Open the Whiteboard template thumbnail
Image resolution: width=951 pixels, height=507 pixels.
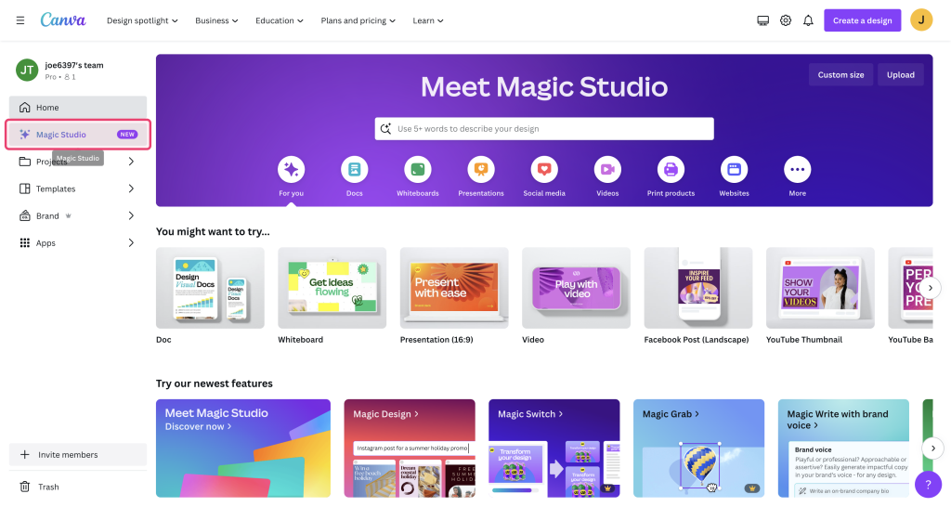[x=332, y=288]
